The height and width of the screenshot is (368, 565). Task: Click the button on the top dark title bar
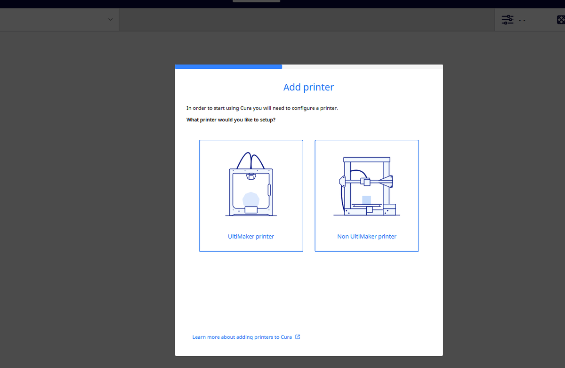[256, 1]
